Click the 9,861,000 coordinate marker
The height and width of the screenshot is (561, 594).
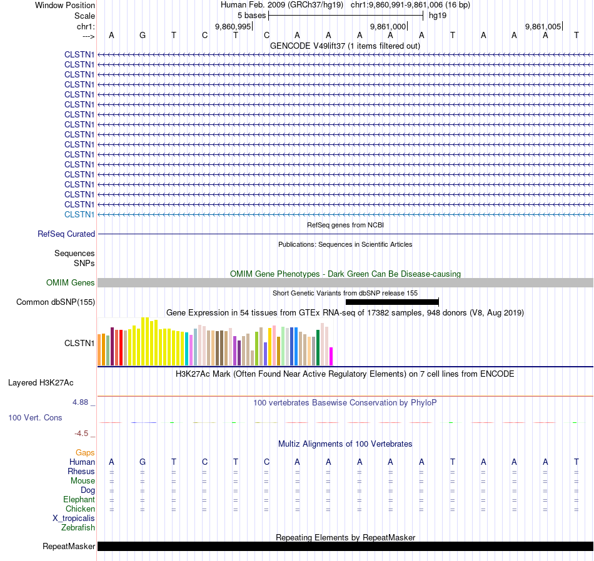pyautogui.click(x=388, y=26)
